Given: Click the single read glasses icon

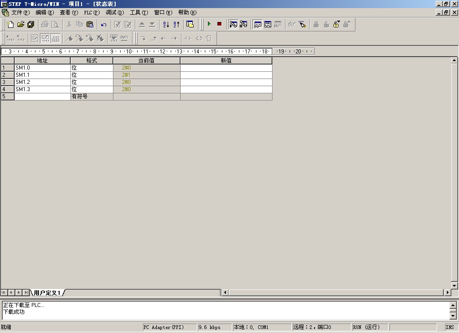Looking at the screenshot, I should 292,24.
